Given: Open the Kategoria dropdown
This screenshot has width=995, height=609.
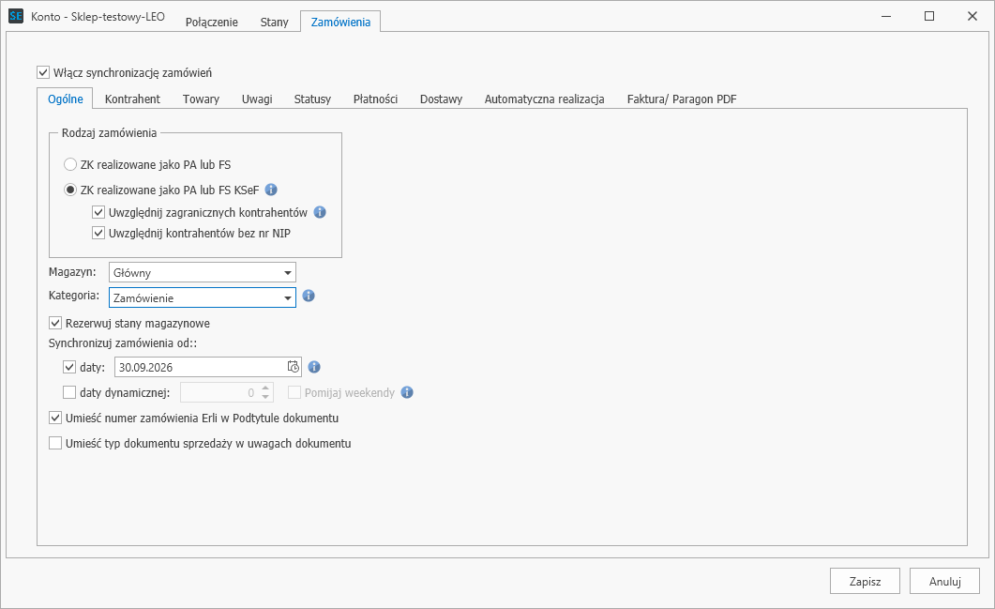Looking at the screenshot, I should coord(203,297).
